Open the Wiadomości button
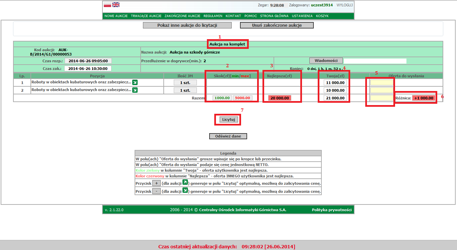This screenshot has width=457, height=250. tap(326, 61)
